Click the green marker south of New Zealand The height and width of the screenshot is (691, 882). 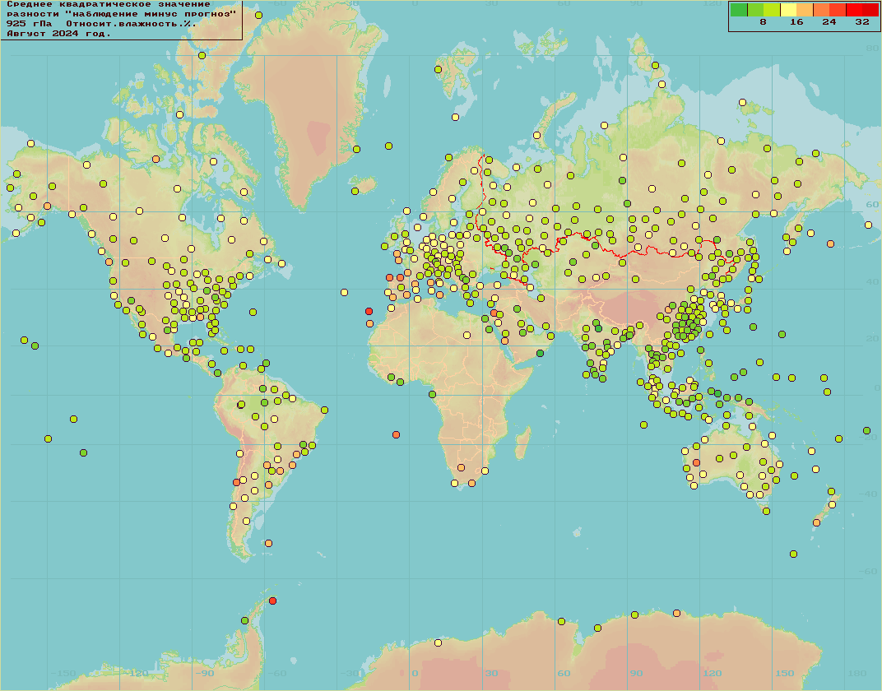click(793, 554)
